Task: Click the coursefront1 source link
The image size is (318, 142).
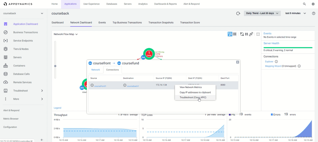Action: pos(100,86)
